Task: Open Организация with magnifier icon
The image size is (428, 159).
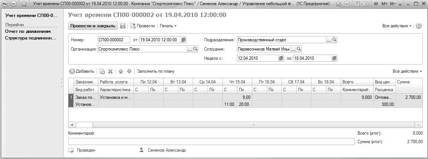Action: 195,49
